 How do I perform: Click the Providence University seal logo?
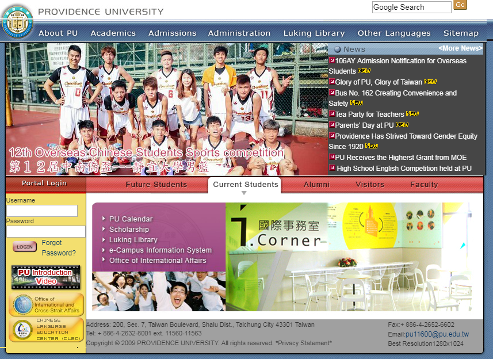click(x=17, y=22)
